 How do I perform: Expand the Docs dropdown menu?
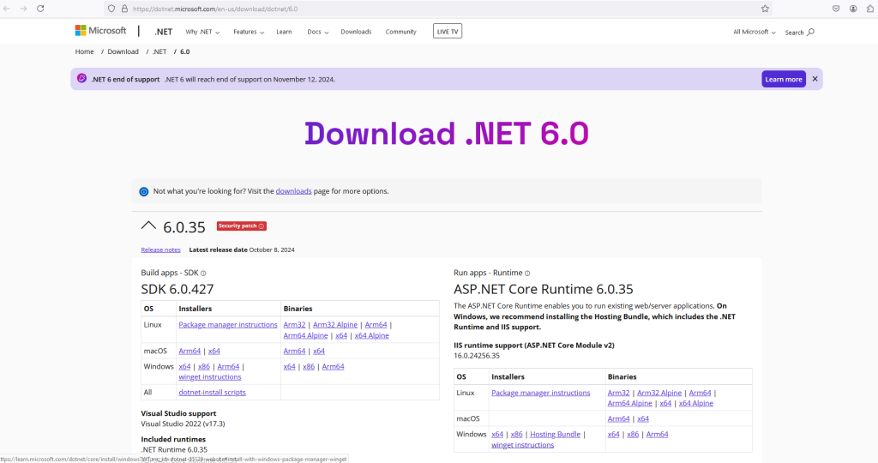coord(317,32)
